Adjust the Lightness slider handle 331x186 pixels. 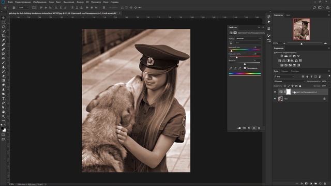click(x=245, y=64)
